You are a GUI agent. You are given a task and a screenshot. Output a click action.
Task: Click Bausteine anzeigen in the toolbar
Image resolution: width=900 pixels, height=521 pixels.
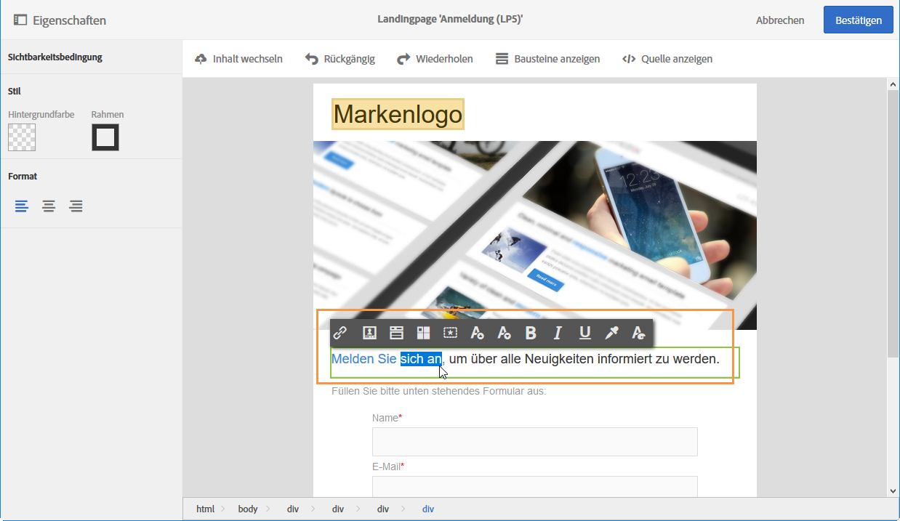tap(547, 59)
